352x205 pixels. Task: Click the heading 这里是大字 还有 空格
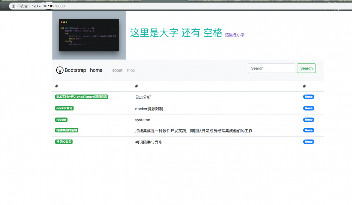176,33
